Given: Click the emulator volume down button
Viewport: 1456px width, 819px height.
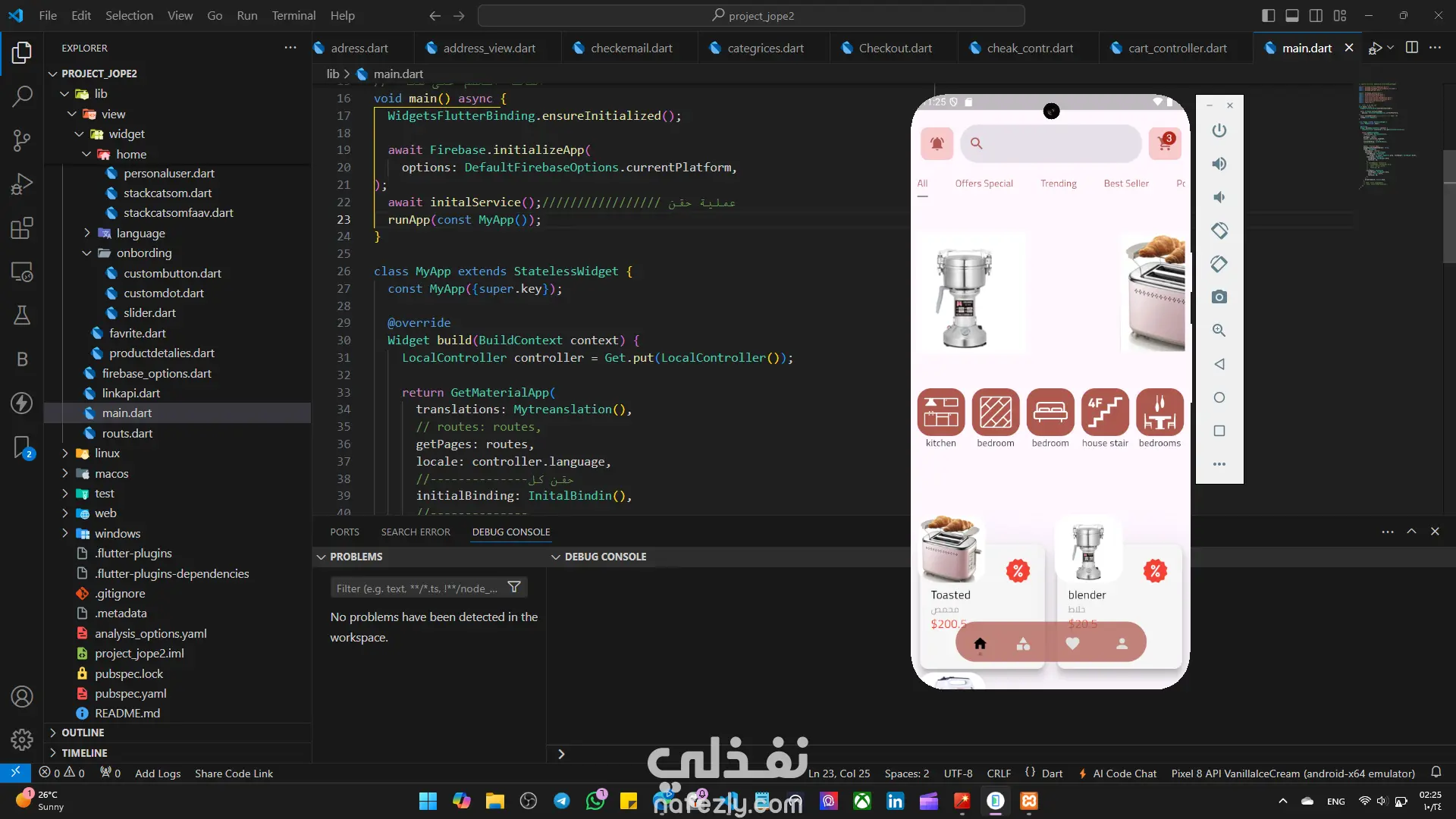Looking at the screenshot, I should [1219, 197].
